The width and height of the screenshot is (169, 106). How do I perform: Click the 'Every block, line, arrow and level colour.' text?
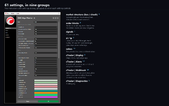tap(81, 52)
